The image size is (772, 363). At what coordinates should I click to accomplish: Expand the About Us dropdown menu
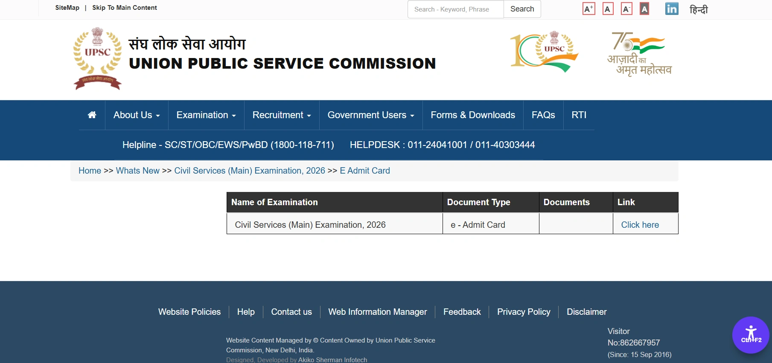tap(137, 115)
